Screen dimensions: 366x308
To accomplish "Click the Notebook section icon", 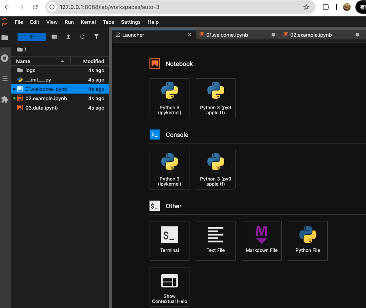I will 155,64.
